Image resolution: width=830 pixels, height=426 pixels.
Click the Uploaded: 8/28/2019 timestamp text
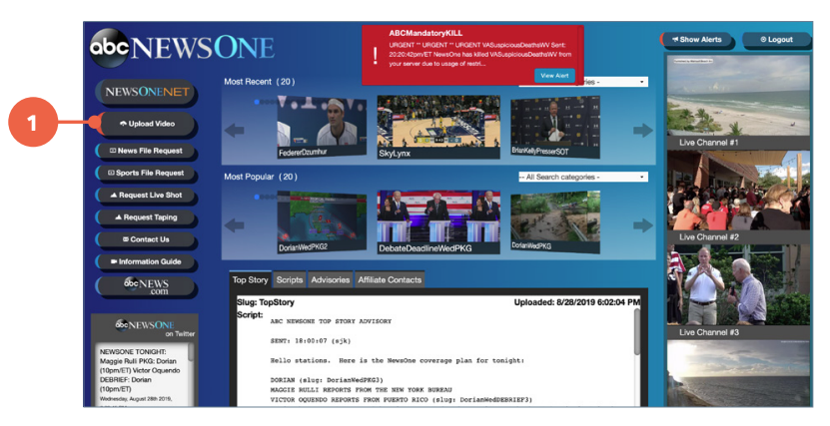click(577, 303)
